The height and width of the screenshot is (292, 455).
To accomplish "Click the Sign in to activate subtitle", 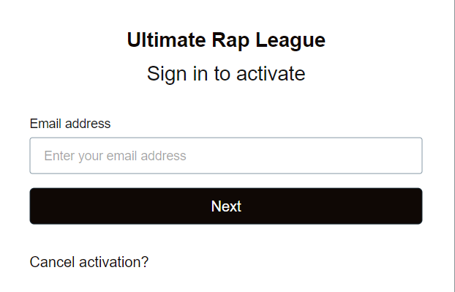I will (226, 74).
